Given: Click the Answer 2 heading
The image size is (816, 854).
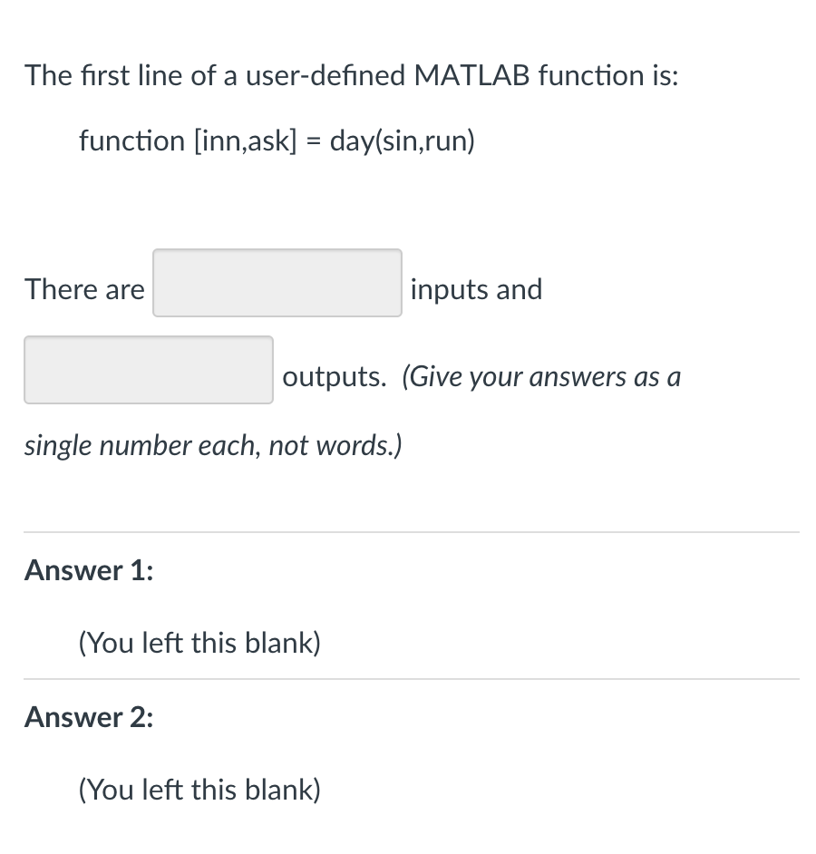Looking at the screenshot, I should tap(87, 717).
